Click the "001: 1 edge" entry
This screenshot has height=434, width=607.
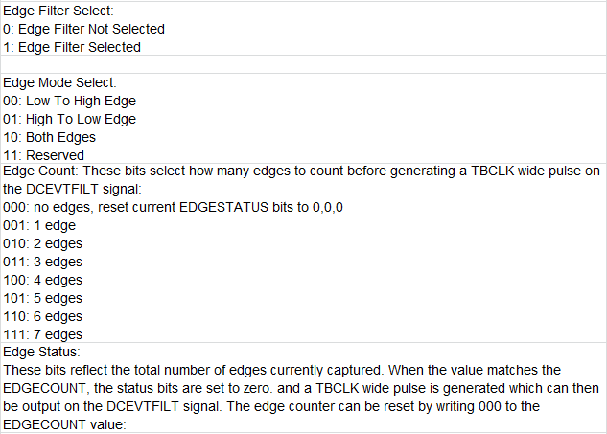[x=39, y=225]
